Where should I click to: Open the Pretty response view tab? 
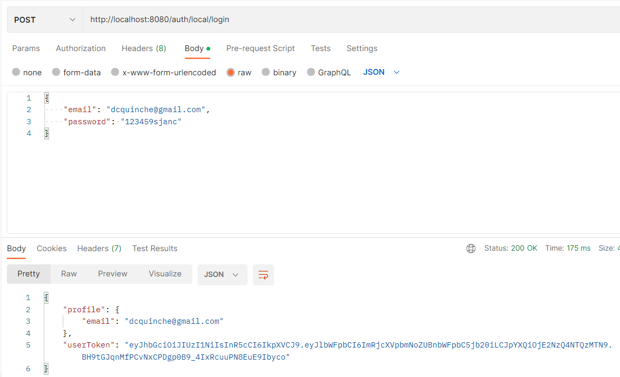28,274
